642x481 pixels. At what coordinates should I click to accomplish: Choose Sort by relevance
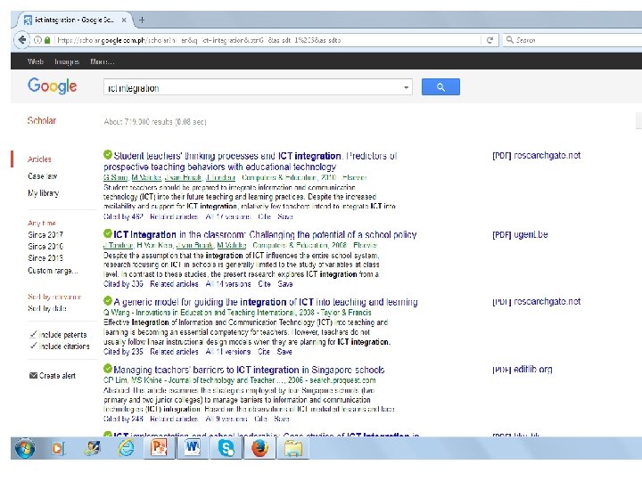pyautogui.click(x=54, y=297)
